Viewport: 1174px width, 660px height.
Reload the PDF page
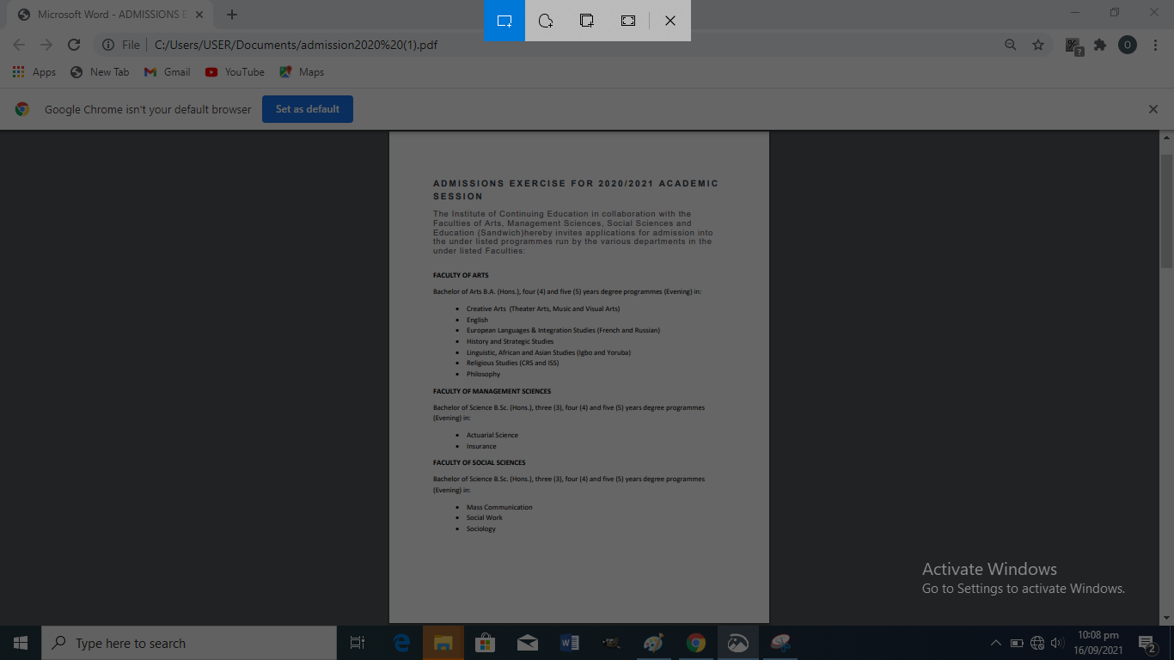click(x=74, y=45)
